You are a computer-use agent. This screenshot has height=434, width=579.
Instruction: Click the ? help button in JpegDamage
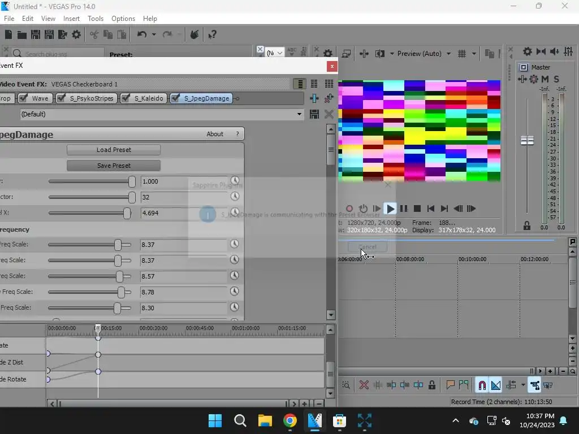click(237, 134)
